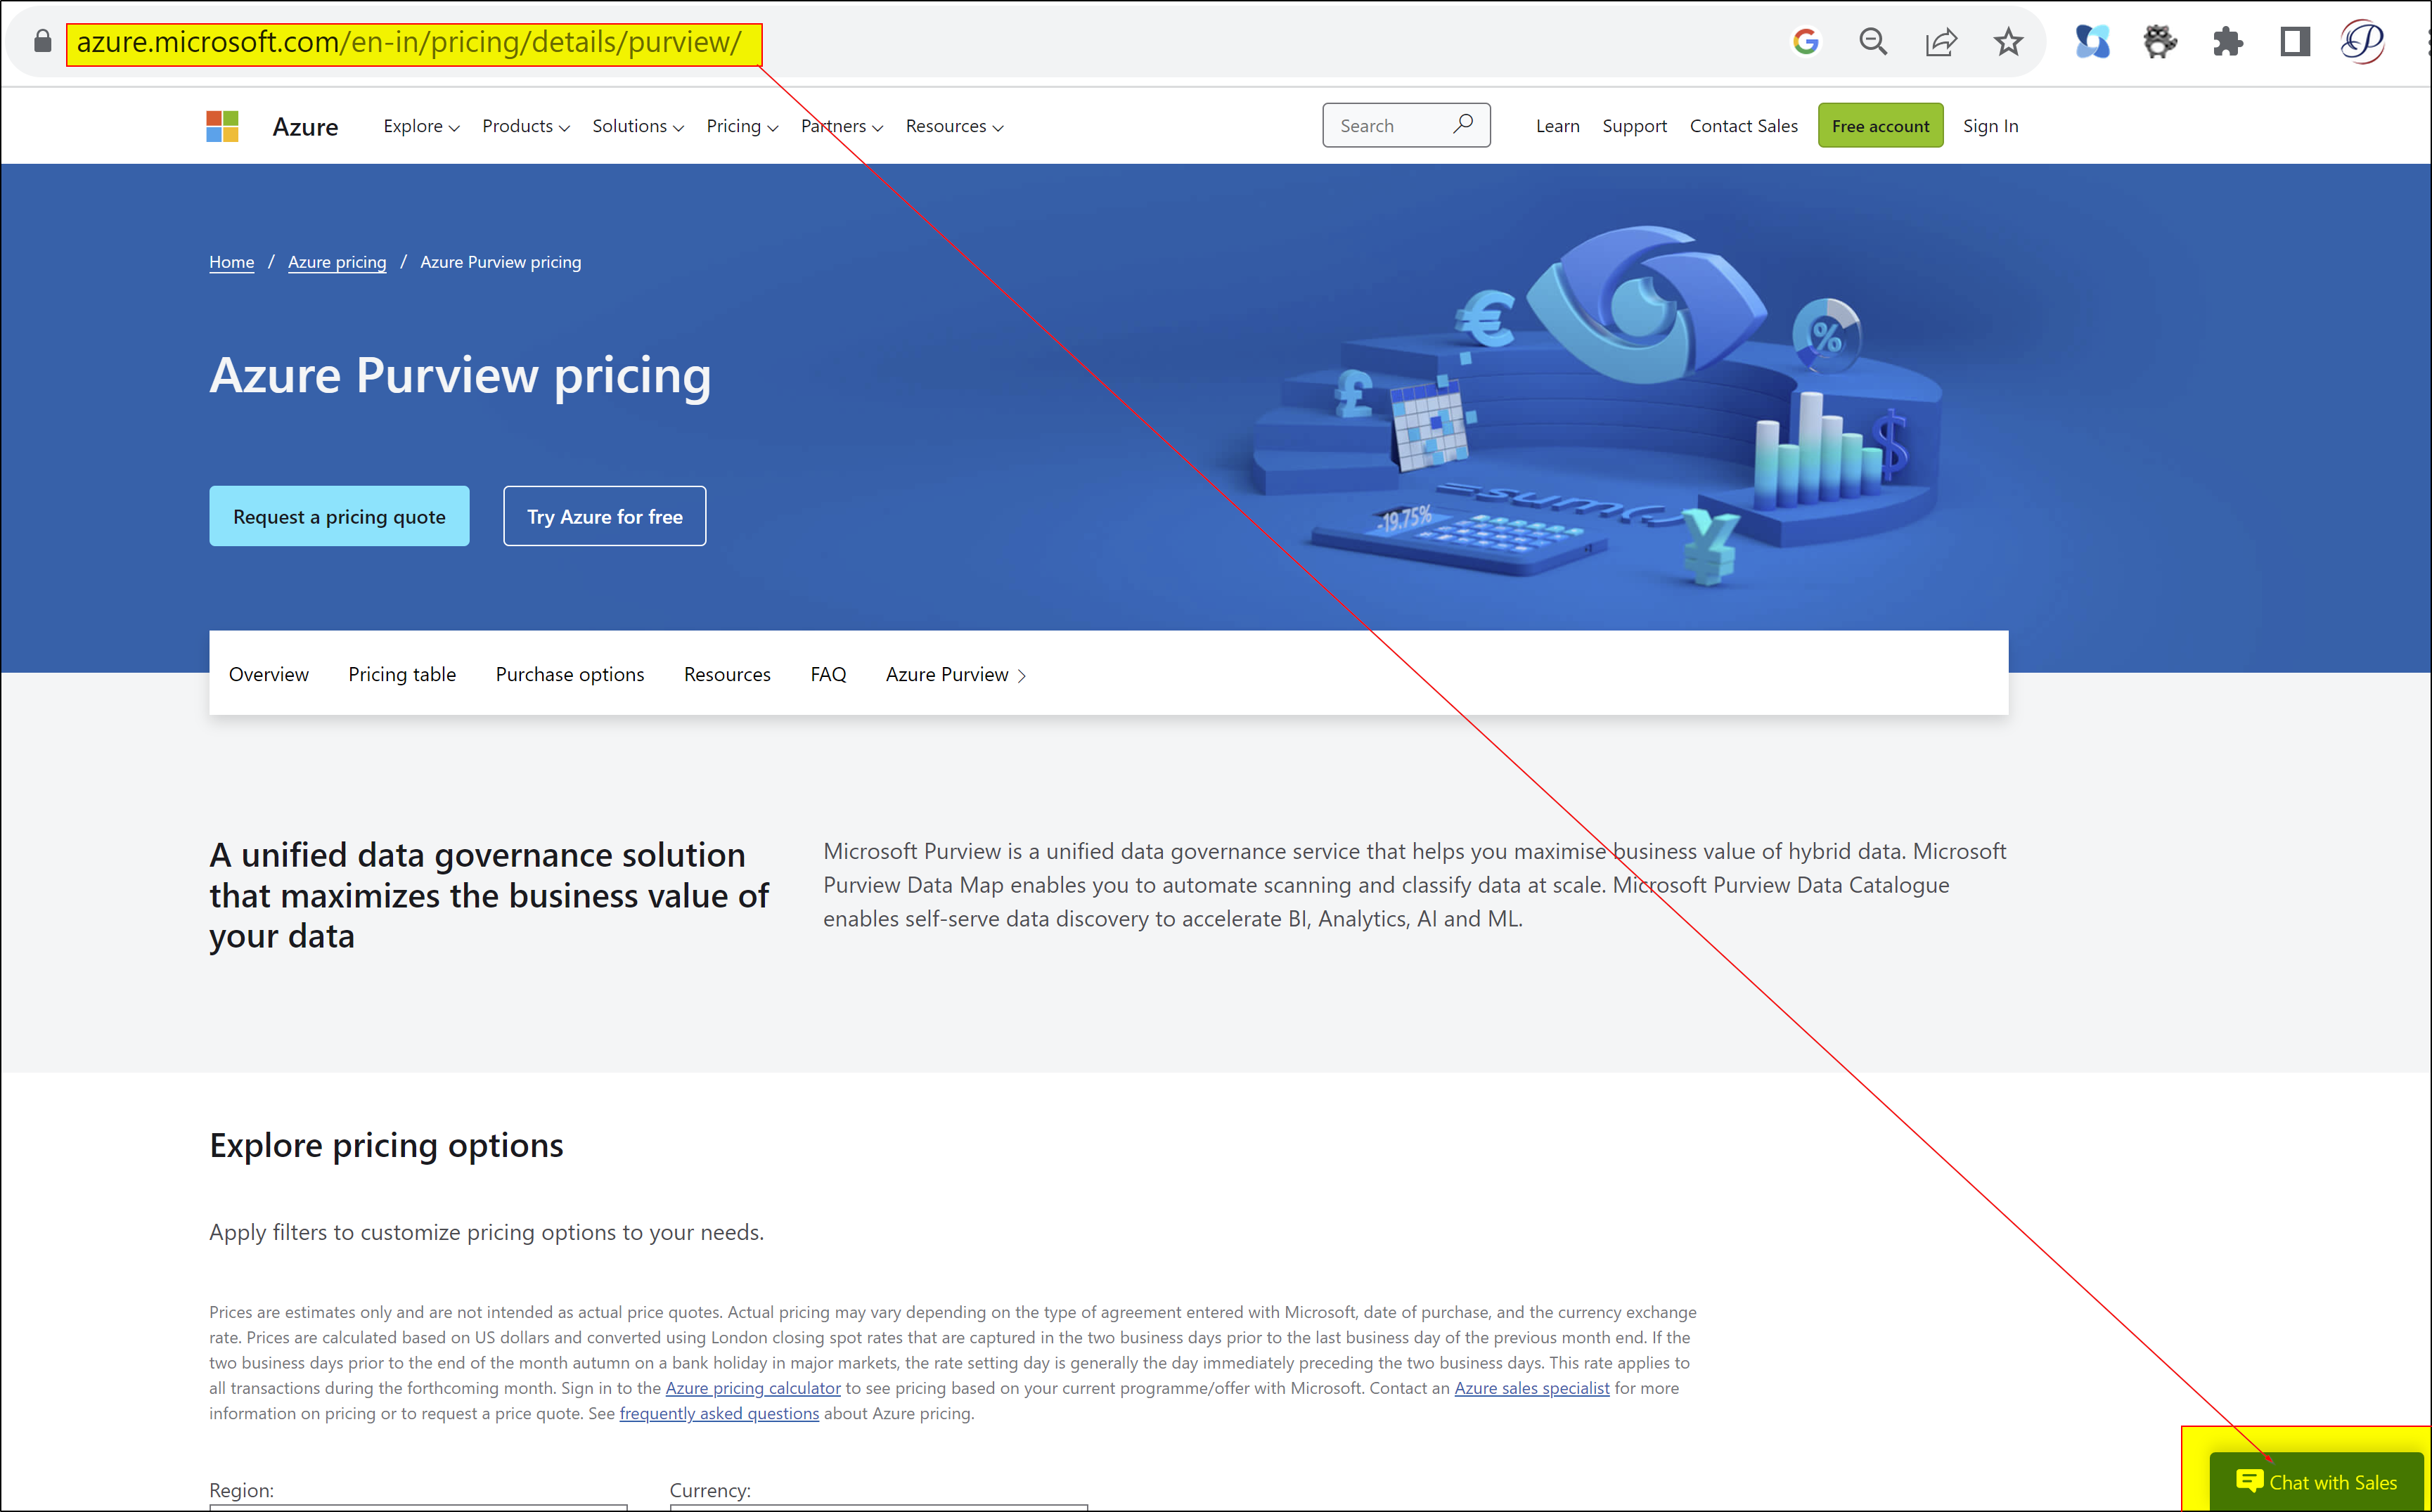Image resolution: width=2432 pixels, height=1512 pixels.
Task: Select the Overview tab
Action: [268, 674]
